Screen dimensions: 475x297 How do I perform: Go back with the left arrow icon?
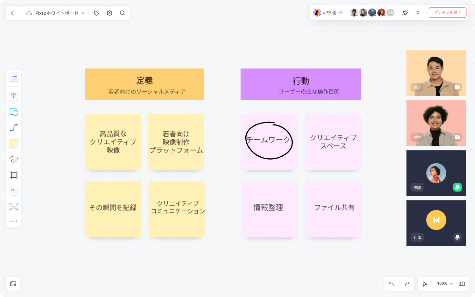(13, 13)
